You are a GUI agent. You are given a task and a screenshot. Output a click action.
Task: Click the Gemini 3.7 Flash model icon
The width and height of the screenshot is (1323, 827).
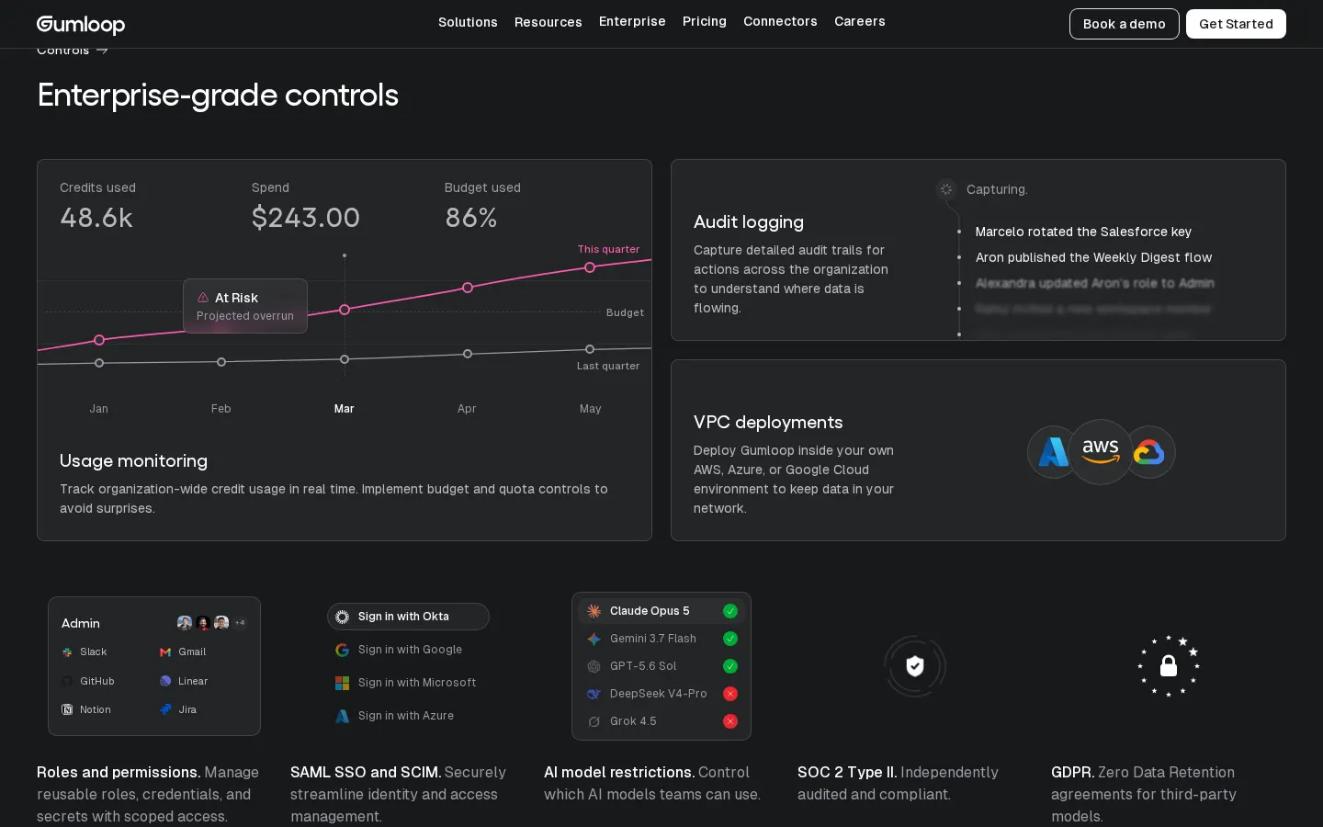pos(594,639)
